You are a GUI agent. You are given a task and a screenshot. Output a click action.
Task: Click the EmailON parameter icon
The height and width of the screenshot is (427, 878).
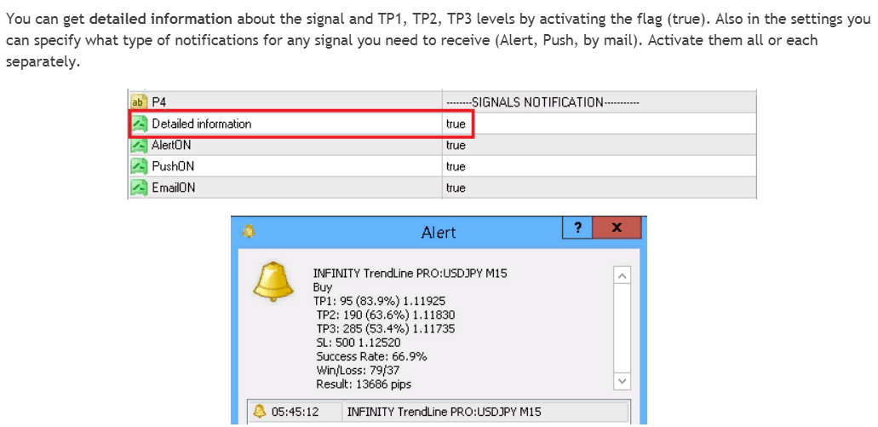(138, 188)
